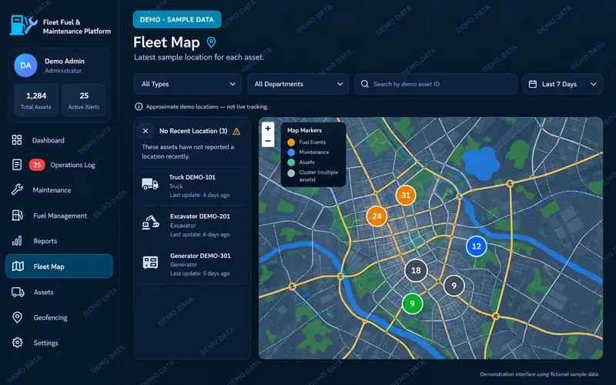The width and height of the screenshot is (616, 385).
Task: Open Settings from the sidebar
Action: (x=59, y=343)
